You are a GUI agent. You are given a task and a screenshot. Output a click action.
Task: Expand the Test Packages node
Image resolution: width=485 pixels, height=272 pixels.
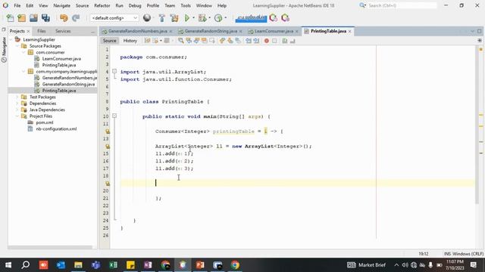pos(17,97)
